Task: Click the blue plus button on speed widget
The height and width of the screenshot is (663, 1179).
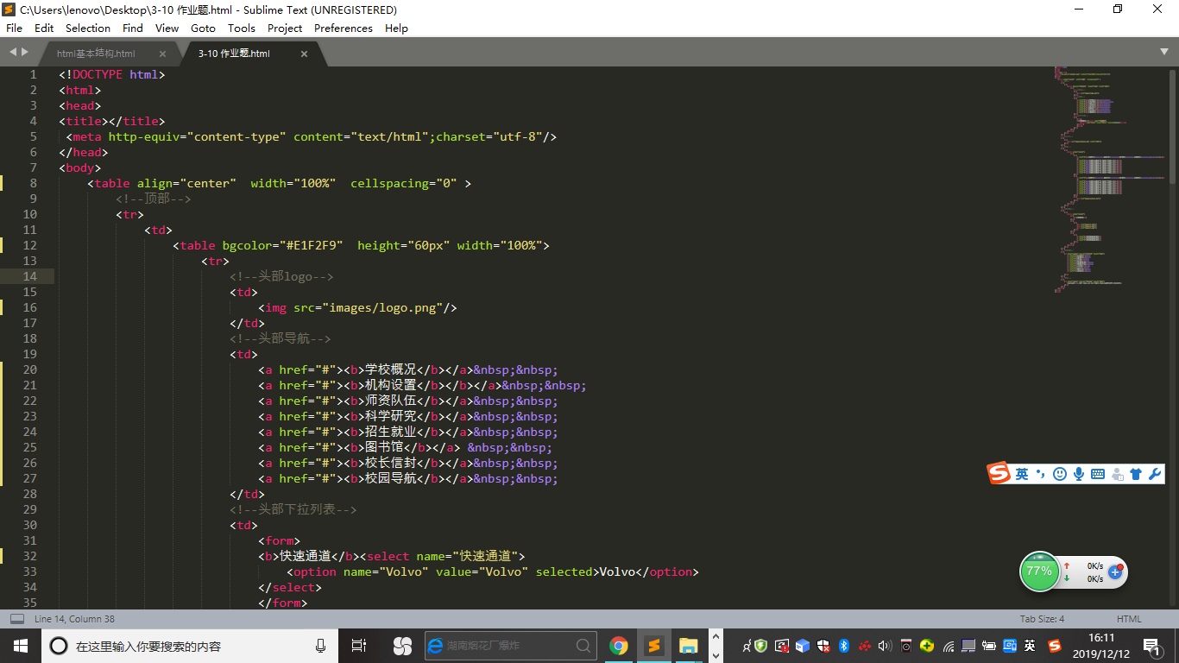Action: (1114, 571)
